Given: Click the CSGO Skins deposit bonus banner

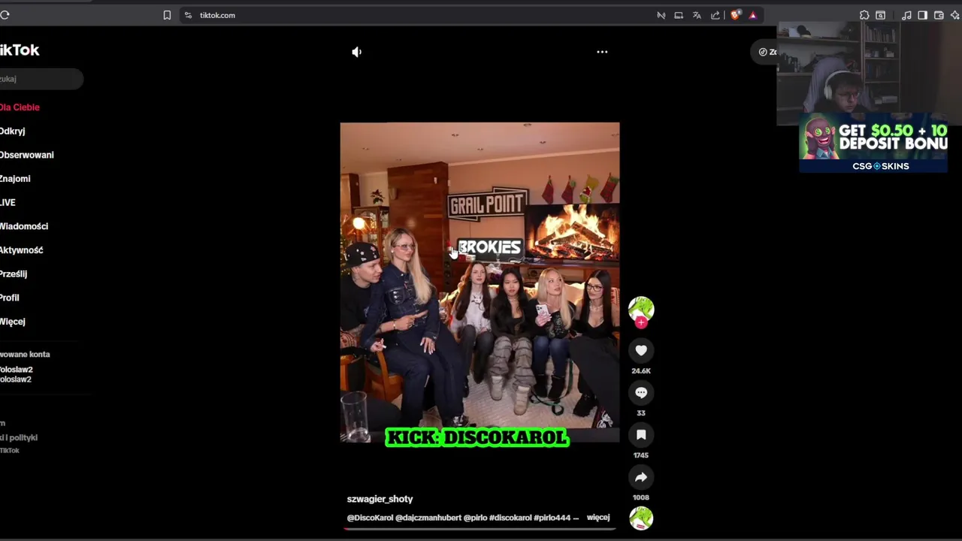Looking at the screenshot, I should coord(873,143).
